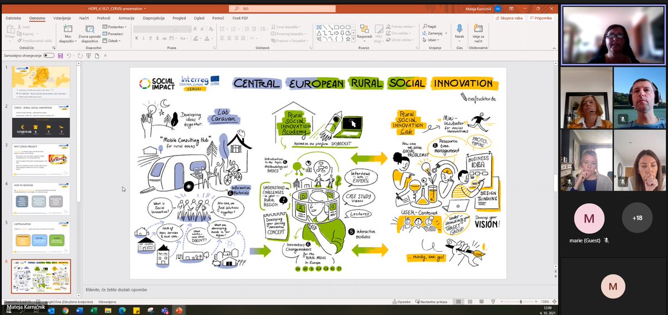
Task: Toggle Opombe notes pane in status bar
Action: (401, 302)
